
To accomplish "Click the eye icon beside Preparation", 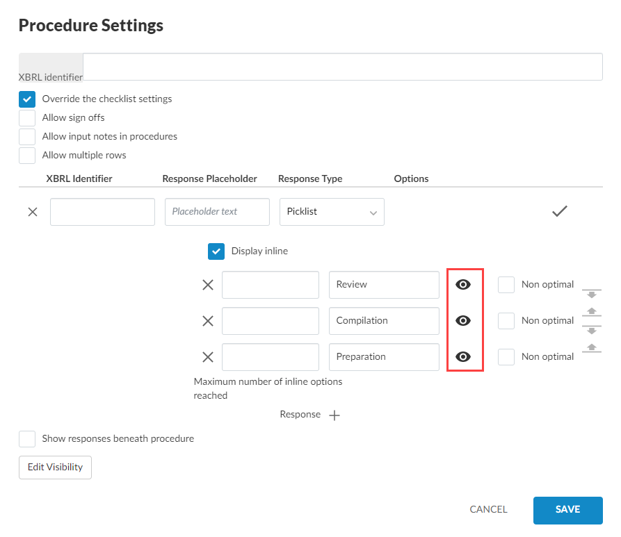I will coord(463,357).
